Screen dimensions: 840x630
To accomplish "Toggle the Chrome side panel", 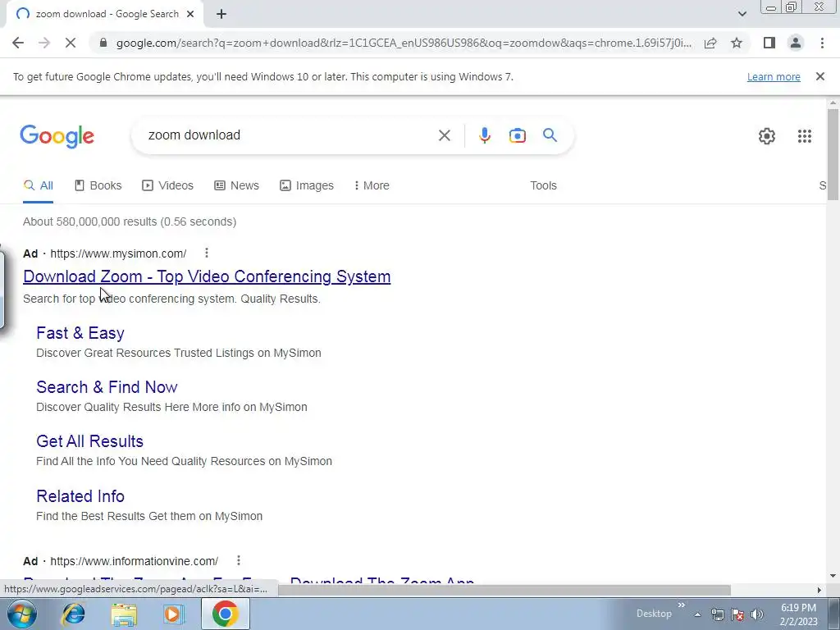I will (769, 43).
